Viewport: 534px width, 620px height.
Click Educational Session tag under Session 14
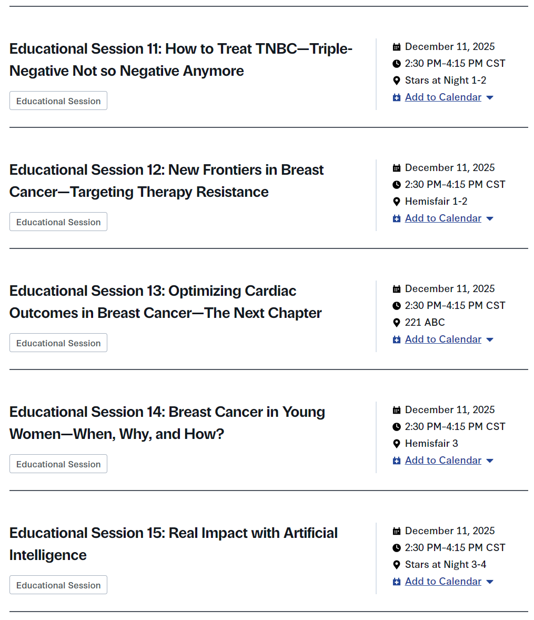(x=58, y=464)
